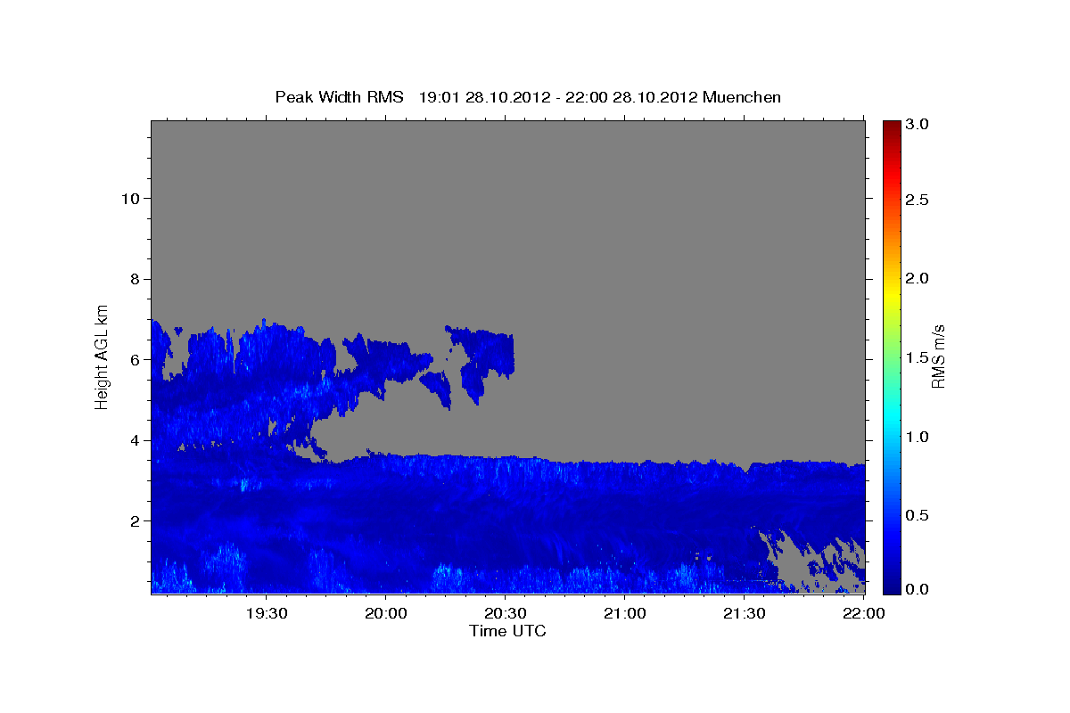Viewport: 1070px width, 713px height.
Task: Click the plot title 'Peak Width RMS'
Action: 340,97
